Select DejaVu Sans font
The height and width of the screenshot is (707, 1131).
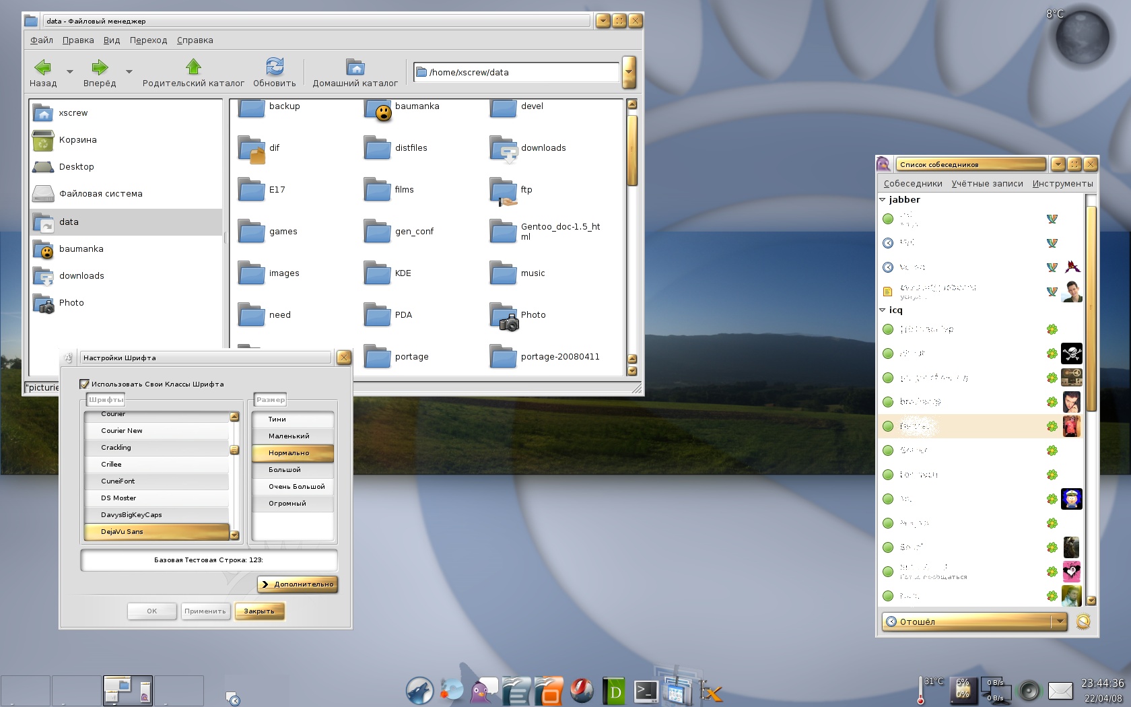pos(157,532)
